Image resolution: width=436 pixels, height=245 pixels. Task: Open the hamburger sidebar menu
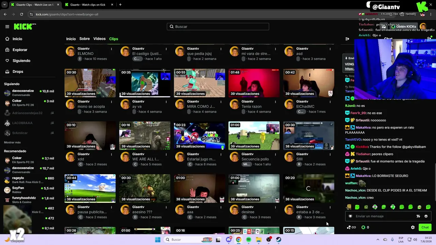tap(7, 27)
